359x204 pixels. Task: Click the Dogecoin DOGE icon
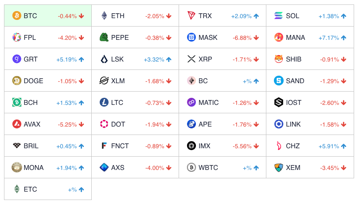pyautogui.click(x=17, y=81)
